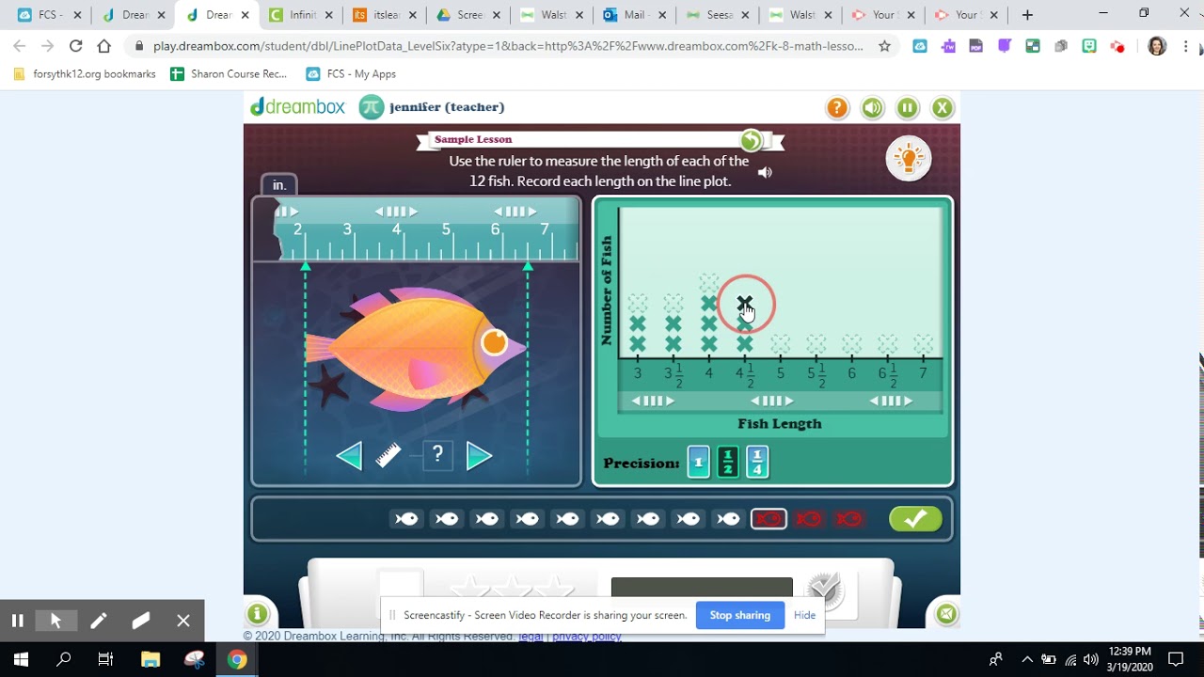Go to next fish with right arrow
Viewport: 1204px width, 677px height.
(479, 456)
